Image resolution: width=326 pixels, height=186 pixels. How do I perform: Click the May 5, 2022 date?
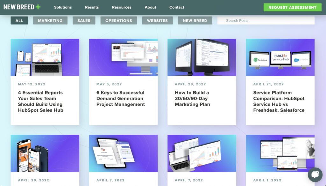click(109, 84)
